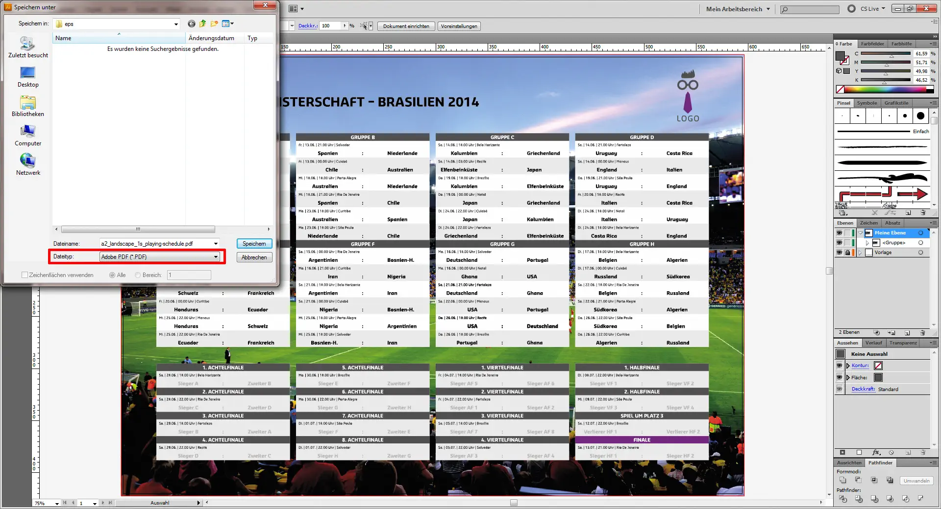The image size is (941, 509).
Task: Select the Unite shape mode in Pathfinder
Action: [x=843, y=481]
